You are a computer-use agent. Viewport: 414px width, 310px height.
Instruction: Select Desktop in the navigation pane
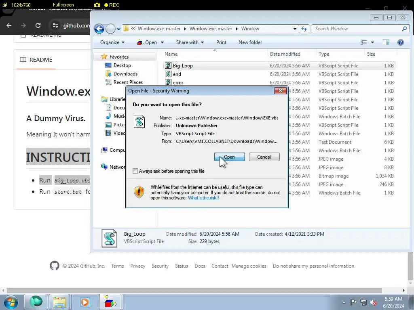(122, 65)
